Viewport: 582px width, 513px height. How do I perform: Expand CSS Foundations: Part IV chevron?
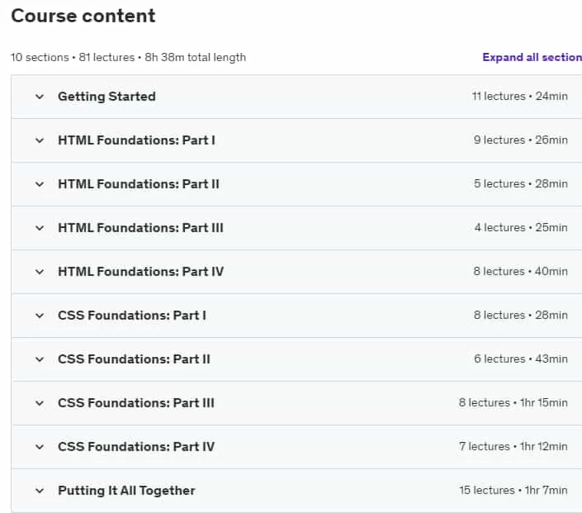tap(40, 447)
